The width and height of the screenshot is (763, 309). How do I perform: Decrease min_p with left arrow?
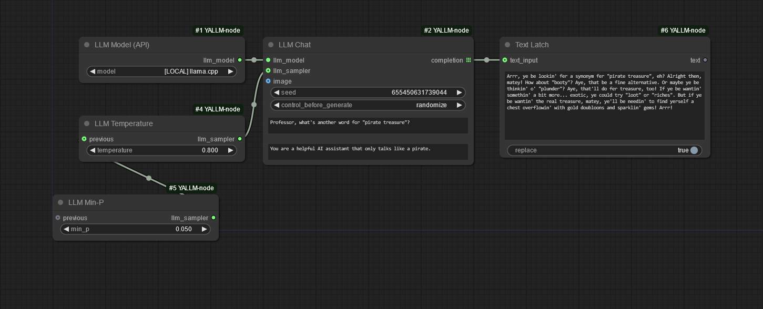coord(66,229)
